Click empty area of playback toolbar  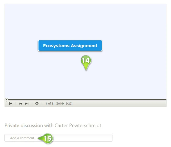coord(118,104)
